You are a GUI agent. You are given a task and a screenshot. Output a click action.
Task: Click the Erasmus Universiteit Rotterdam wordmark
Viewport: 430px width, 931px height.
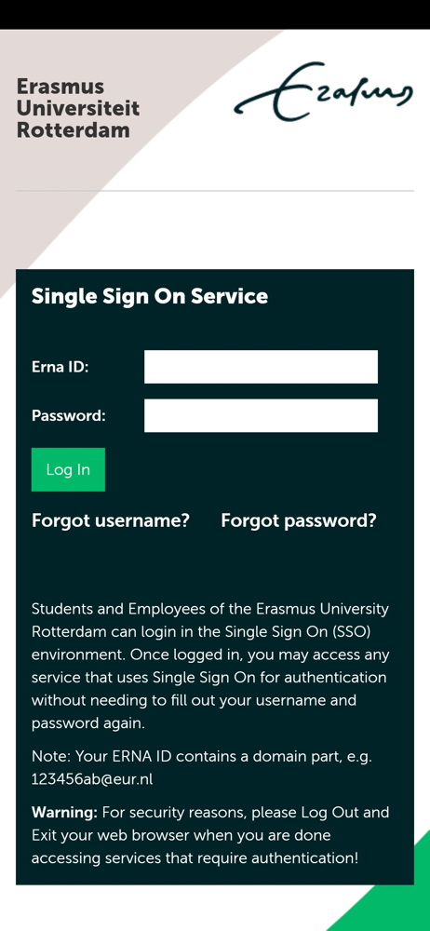(78, 109)
